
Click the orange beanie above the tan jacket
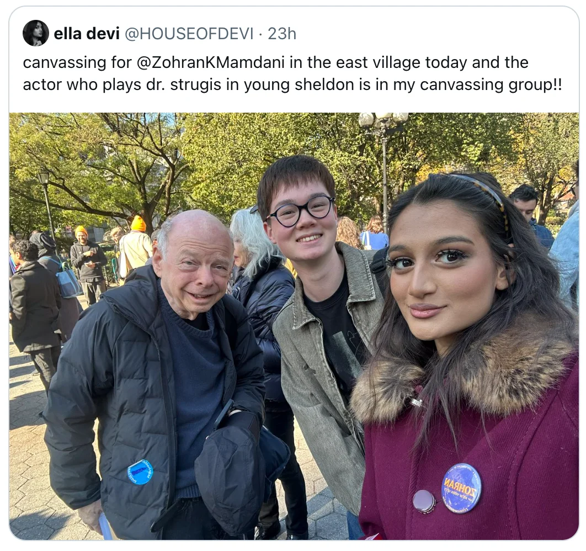coord(138,223)
